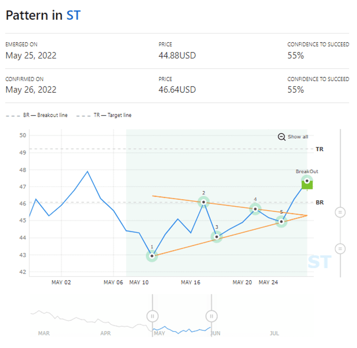The width and height of the screenshot is (357, 348).
Task: Click the ST ticker link in heading
Action: 73,16
